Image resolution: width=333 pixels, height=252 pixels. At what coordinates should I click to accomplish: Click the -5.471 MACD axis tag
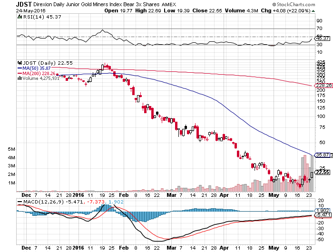[x=323, y=215]
